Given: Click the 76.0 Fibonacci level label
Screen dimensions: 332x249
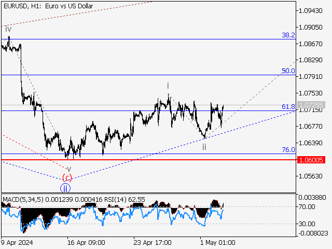Looking at the screenshot, I should [x=288, y=149].
